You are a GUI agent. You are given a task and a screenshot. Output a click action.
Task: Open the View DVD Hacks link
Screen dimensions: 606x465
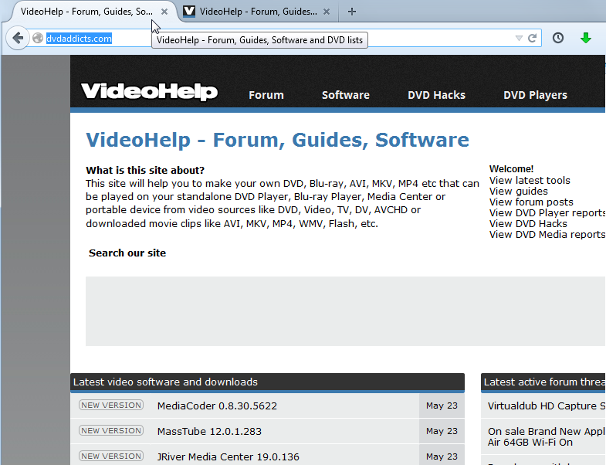pos(528,223)
